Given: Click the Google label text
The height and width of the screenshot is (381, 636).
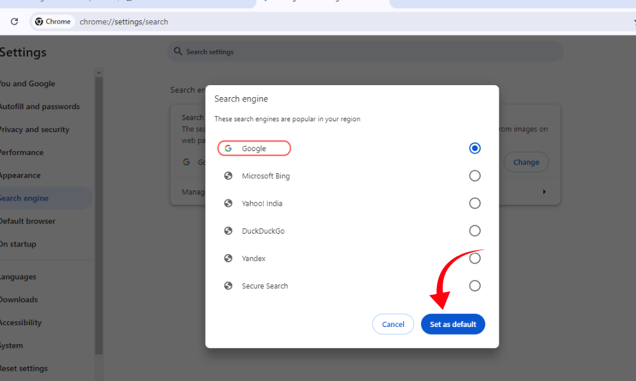Looking at the screenshot, I should [x=254, y=149].
